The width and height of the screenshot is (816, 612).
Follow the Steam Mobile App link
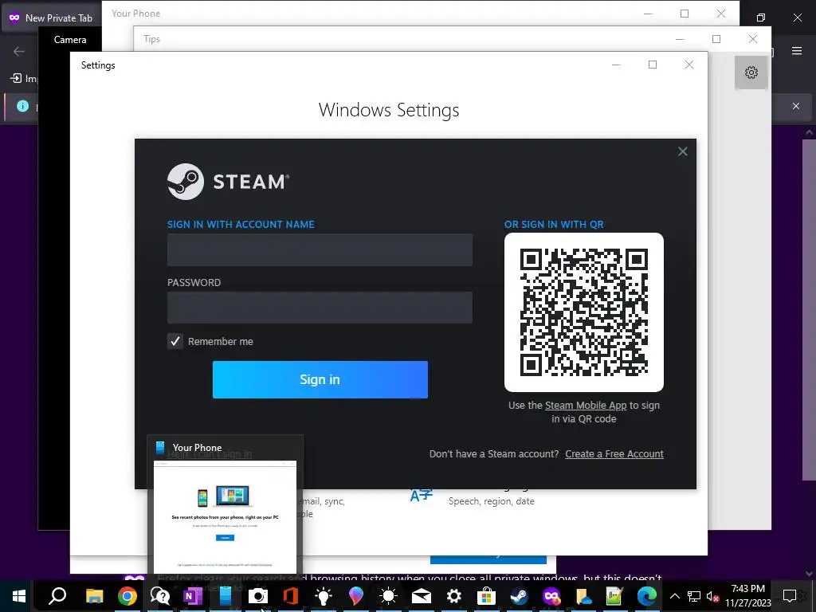586,406
